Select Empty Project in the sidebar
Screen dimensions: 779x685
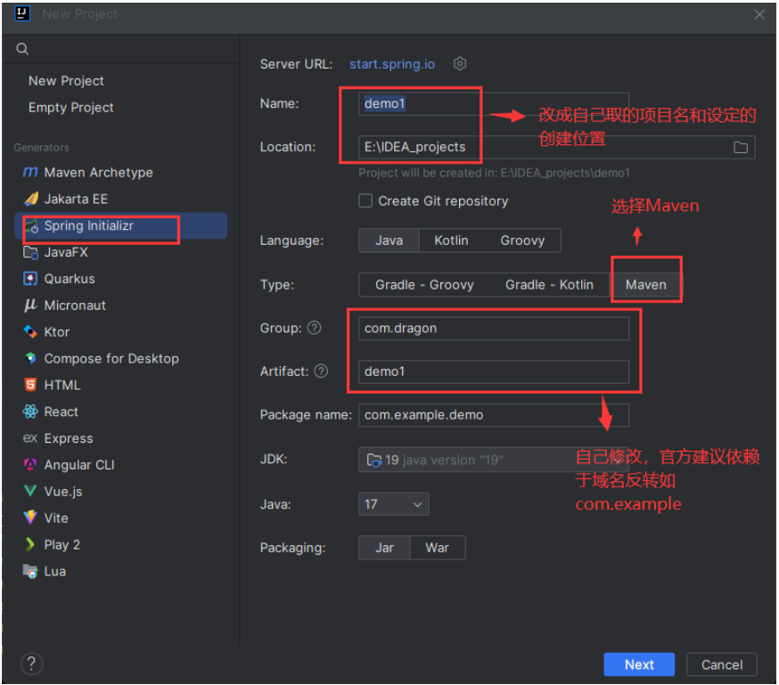coord(71,107)
